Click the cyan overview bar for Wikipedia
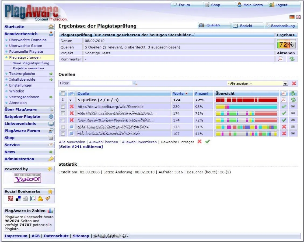The image size is (304, 242). pyautogui.click(x=246, y=106)
